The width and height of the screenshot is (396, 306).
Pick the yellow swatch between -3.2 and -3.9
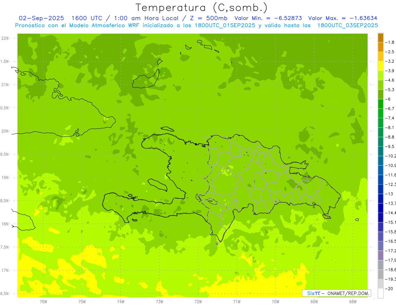click(x=380, y=66)
